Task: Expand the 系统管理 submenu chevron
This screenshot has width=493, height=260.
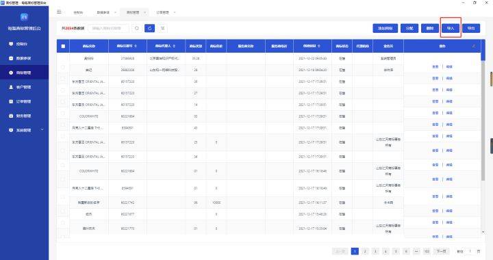Action: click(42, 130)
